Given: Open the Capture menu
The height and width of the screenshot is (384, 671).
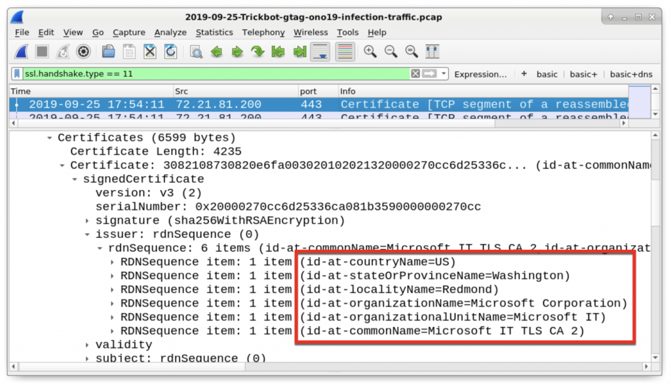Looking at the screenshot, I should tap(129, 33).
